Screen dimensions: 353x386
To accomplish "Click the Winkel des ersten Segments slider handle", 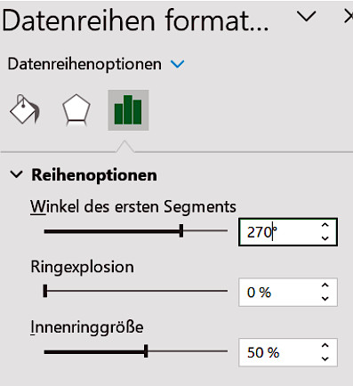I will [181, 231].
